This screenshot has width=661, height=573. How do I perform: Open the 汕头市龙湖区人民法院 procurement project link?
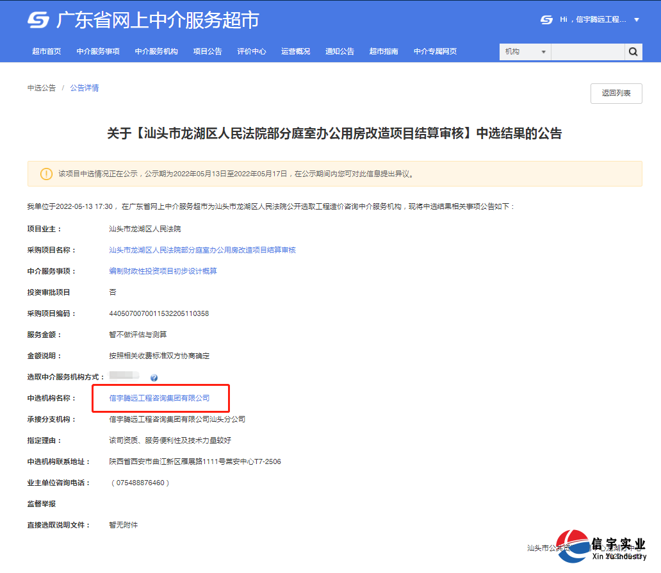point(202,249)
